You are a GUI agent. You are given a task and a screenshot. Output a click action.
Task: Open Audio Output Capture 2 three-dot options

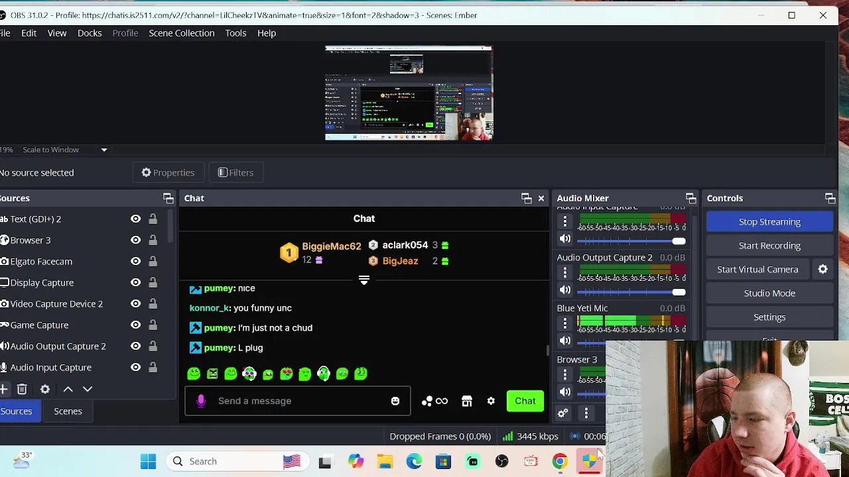[565, 272]
